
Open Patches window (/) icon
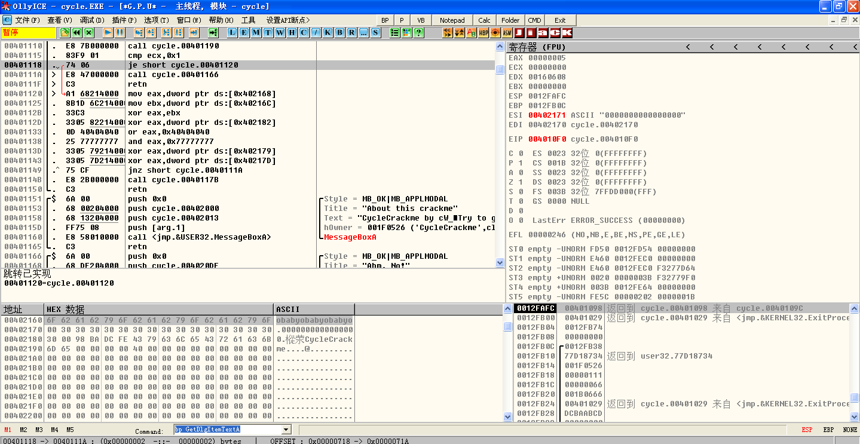pyautogui.click(x=316, y=32)
